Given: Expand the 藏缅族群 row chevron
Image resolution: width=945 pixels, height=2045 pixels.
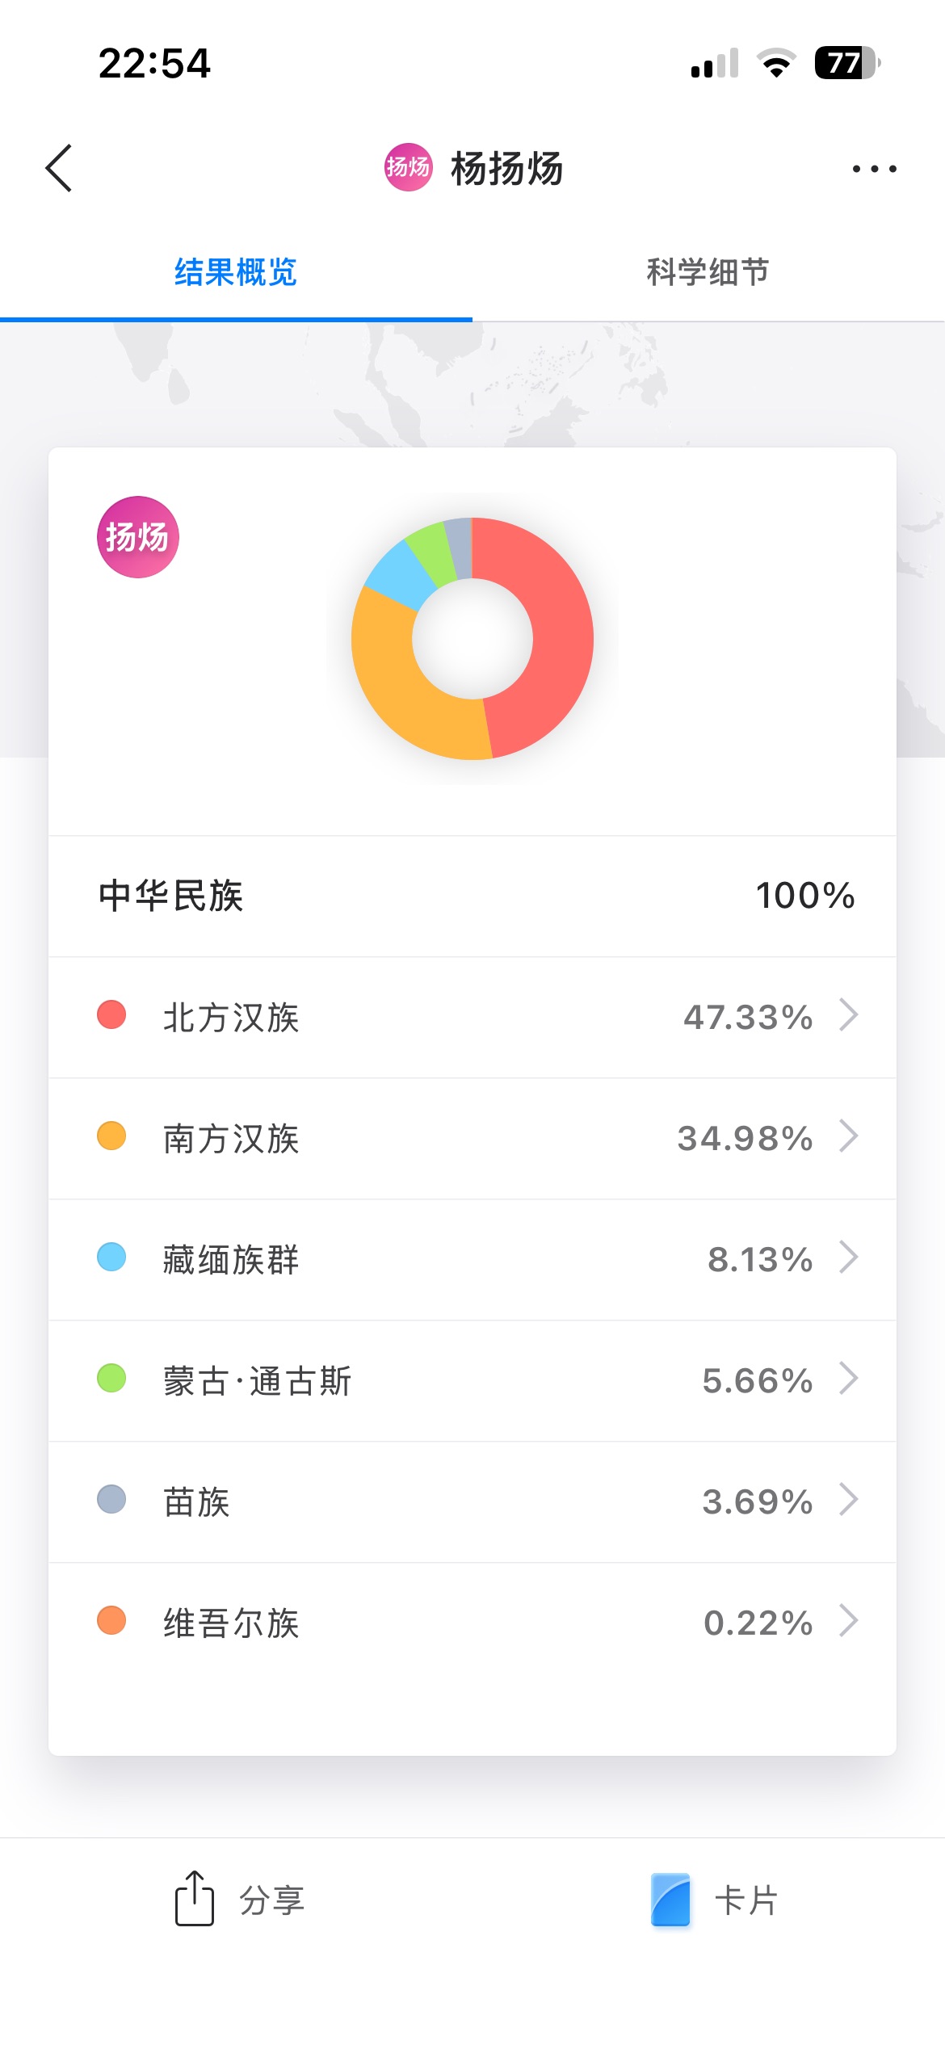Looking at the screenshot, I should coord(848,1258).
